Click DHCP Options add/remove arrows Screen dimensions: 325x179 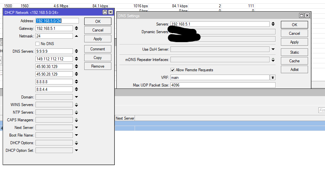click(77, 143)
